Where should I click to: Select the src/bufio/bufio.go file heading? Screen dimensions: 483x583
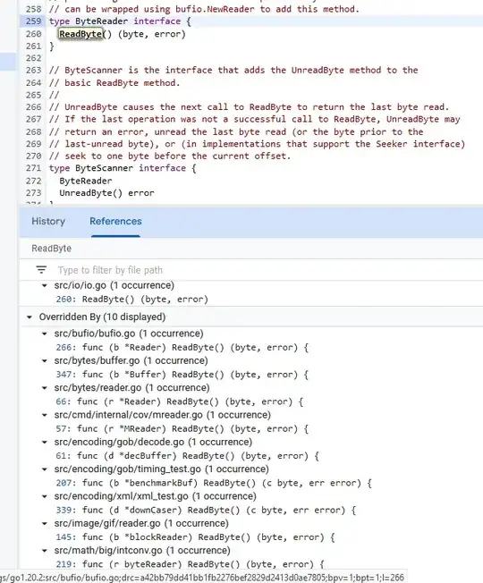pos(129,334)
